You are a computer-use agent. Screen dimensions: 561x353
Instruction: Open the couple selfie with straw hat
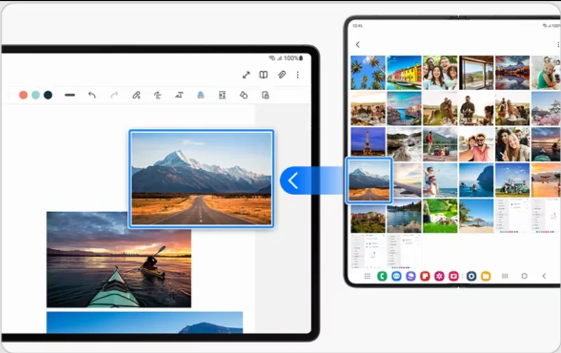pos(477,144)
